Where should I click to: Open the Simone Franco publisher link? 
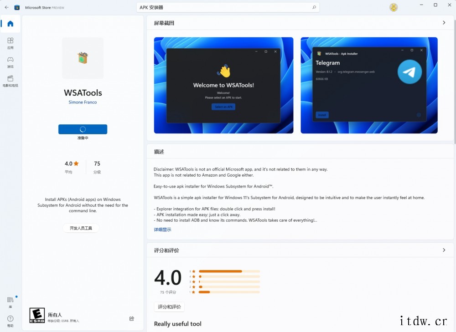tap(83, 102)
